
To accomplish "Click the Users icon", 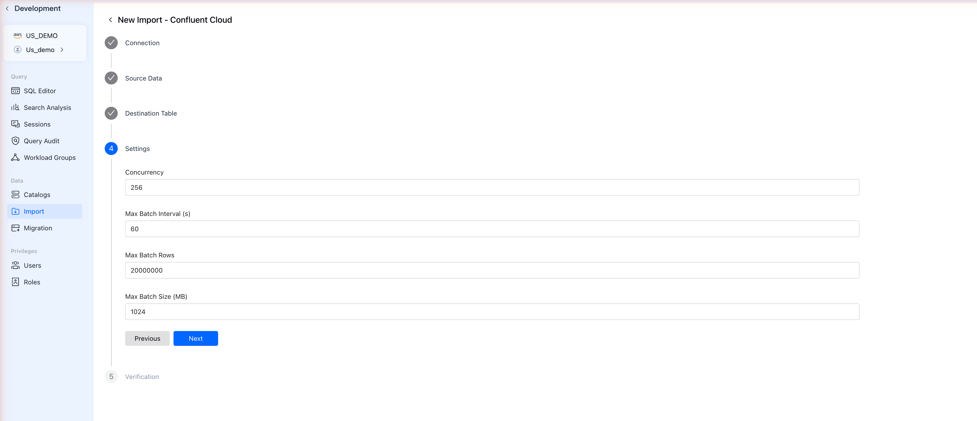I will [15, 265].
